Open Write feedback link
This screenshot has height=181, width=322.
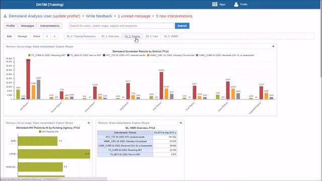(x=99, y=16)
